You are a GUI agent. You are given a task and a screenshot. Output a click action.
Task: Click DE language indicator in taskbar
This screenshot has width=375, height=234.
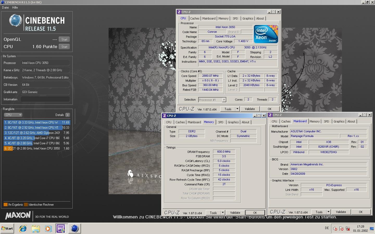[327, 228]
